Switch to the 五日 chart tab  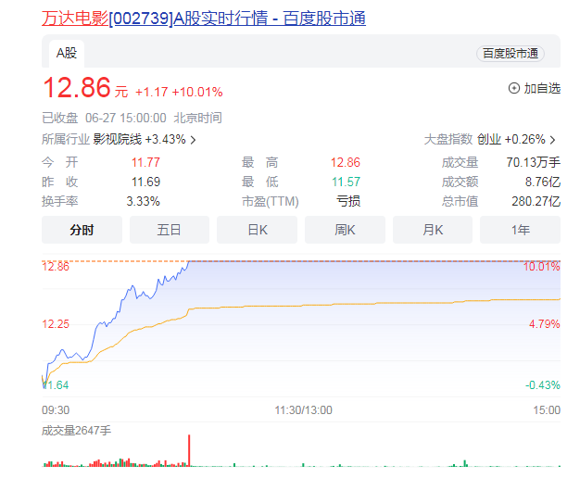[x=169, y=230]
